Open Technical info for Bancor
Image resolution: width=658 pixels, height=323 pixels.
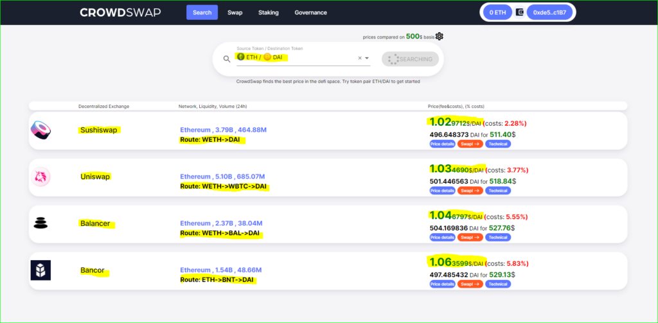498,284
